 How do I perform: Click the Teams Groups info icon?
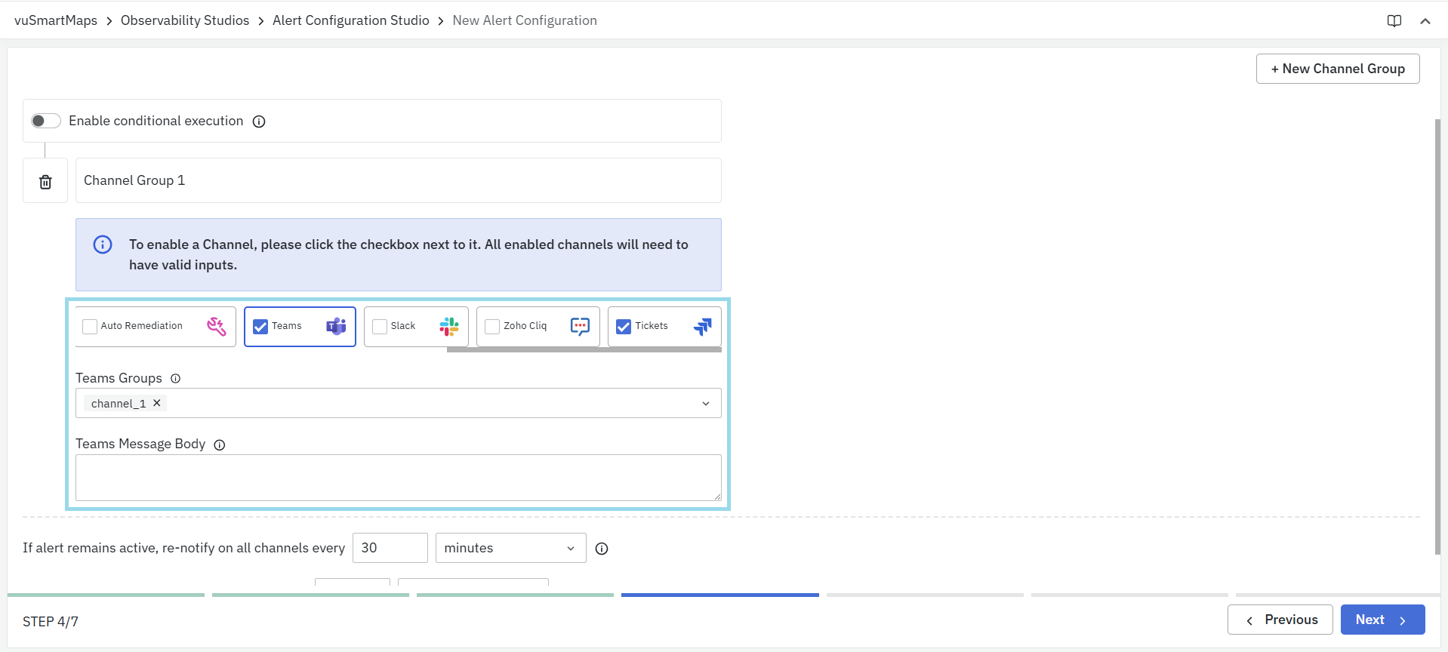[x=175, y=379]
